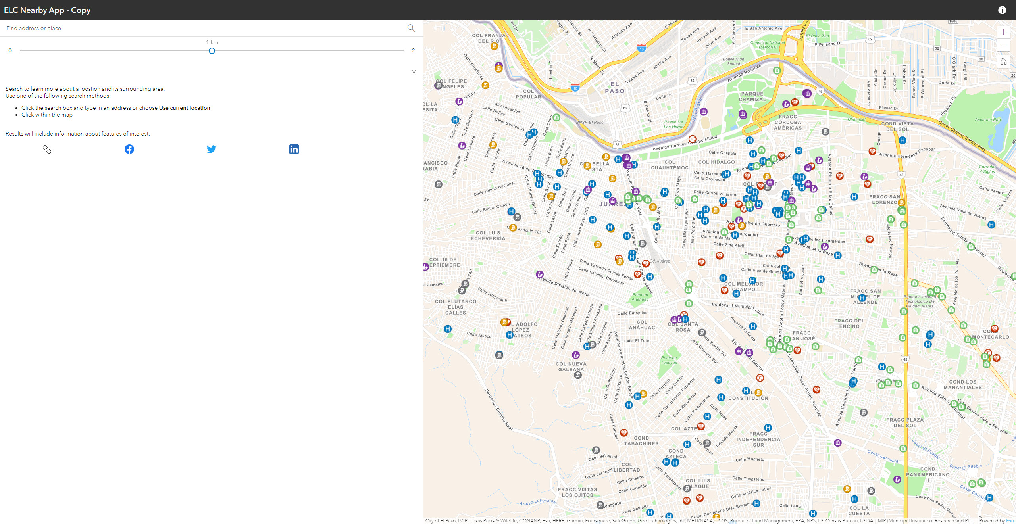Open the Esri link in map attribution

click(x=1010, y=521)
